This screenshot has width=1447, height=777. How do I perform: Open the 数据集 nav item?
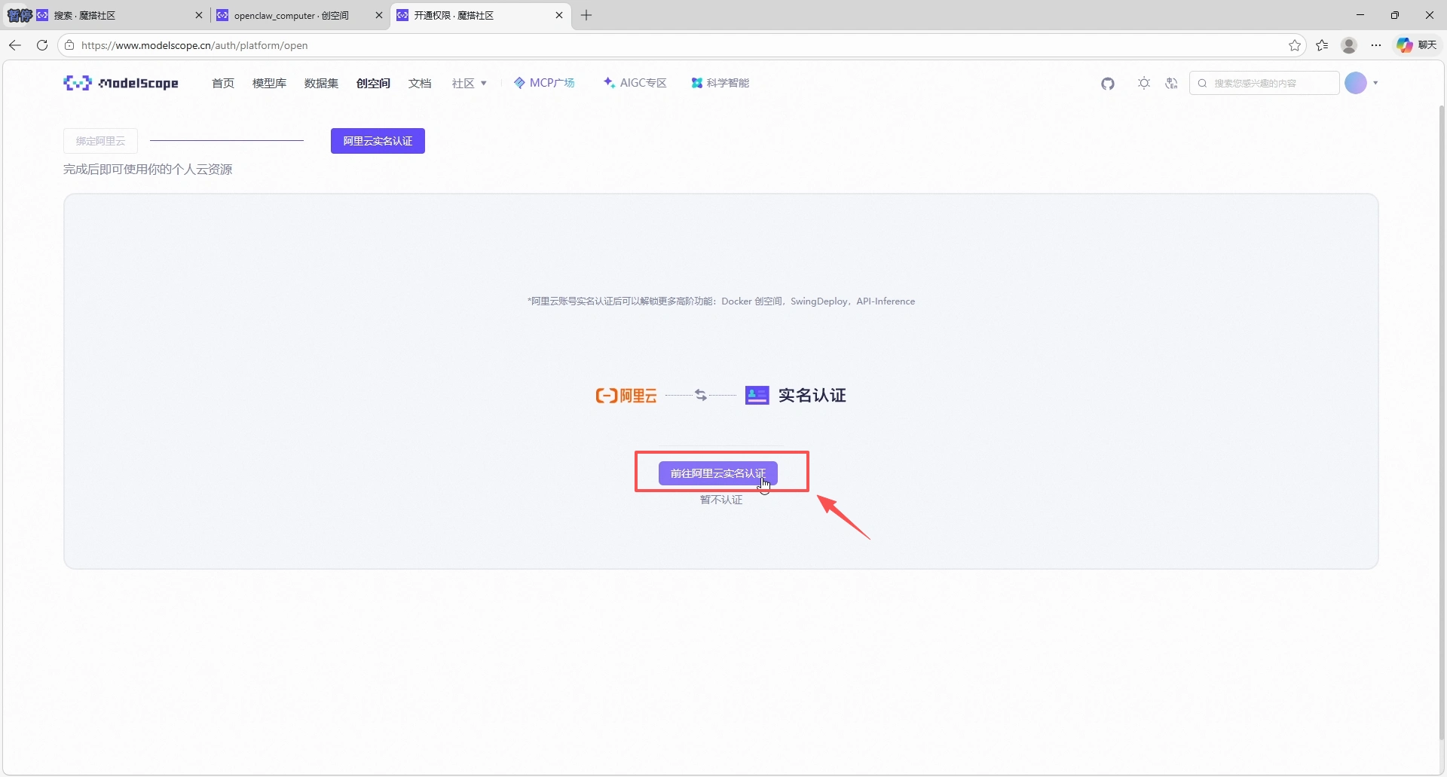[x=321, y=83]
